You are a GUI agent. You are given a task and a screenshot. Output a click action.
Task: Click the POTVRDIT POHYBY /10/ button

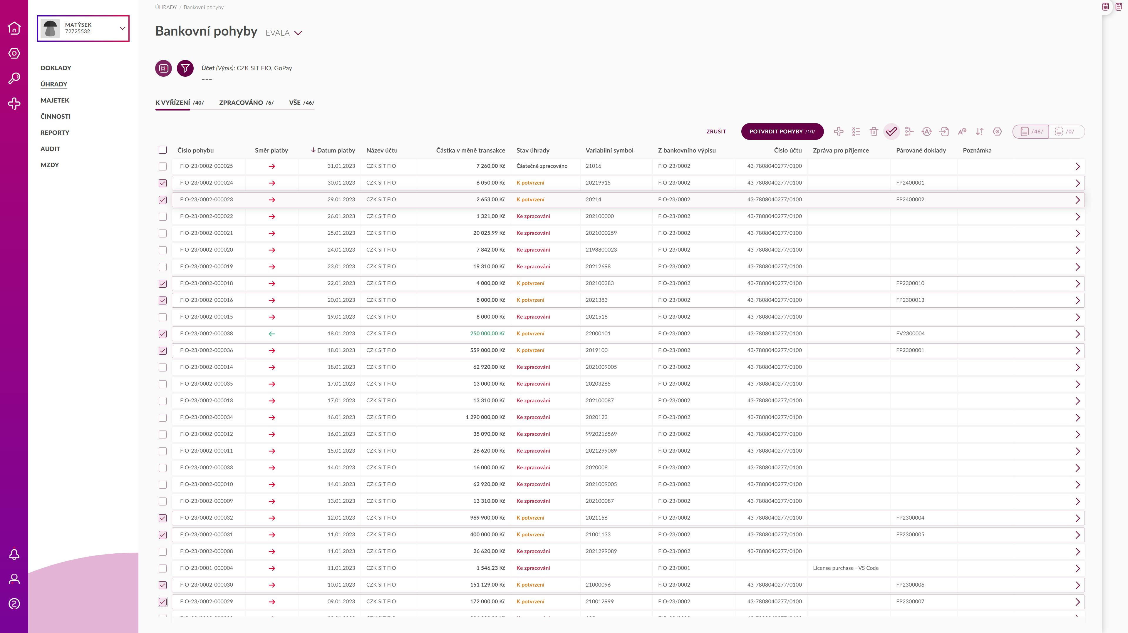pyautogui.click(x=782, y=131)
